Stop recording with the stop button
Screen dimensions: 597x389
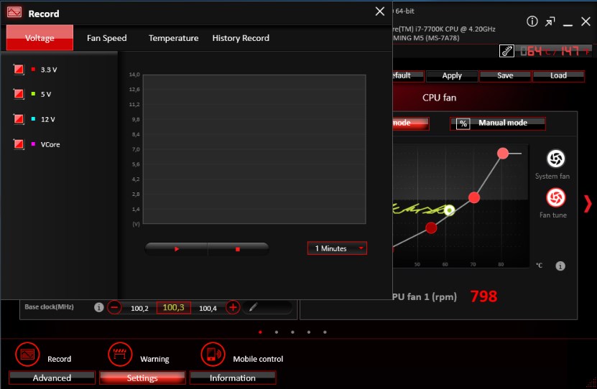238,249
